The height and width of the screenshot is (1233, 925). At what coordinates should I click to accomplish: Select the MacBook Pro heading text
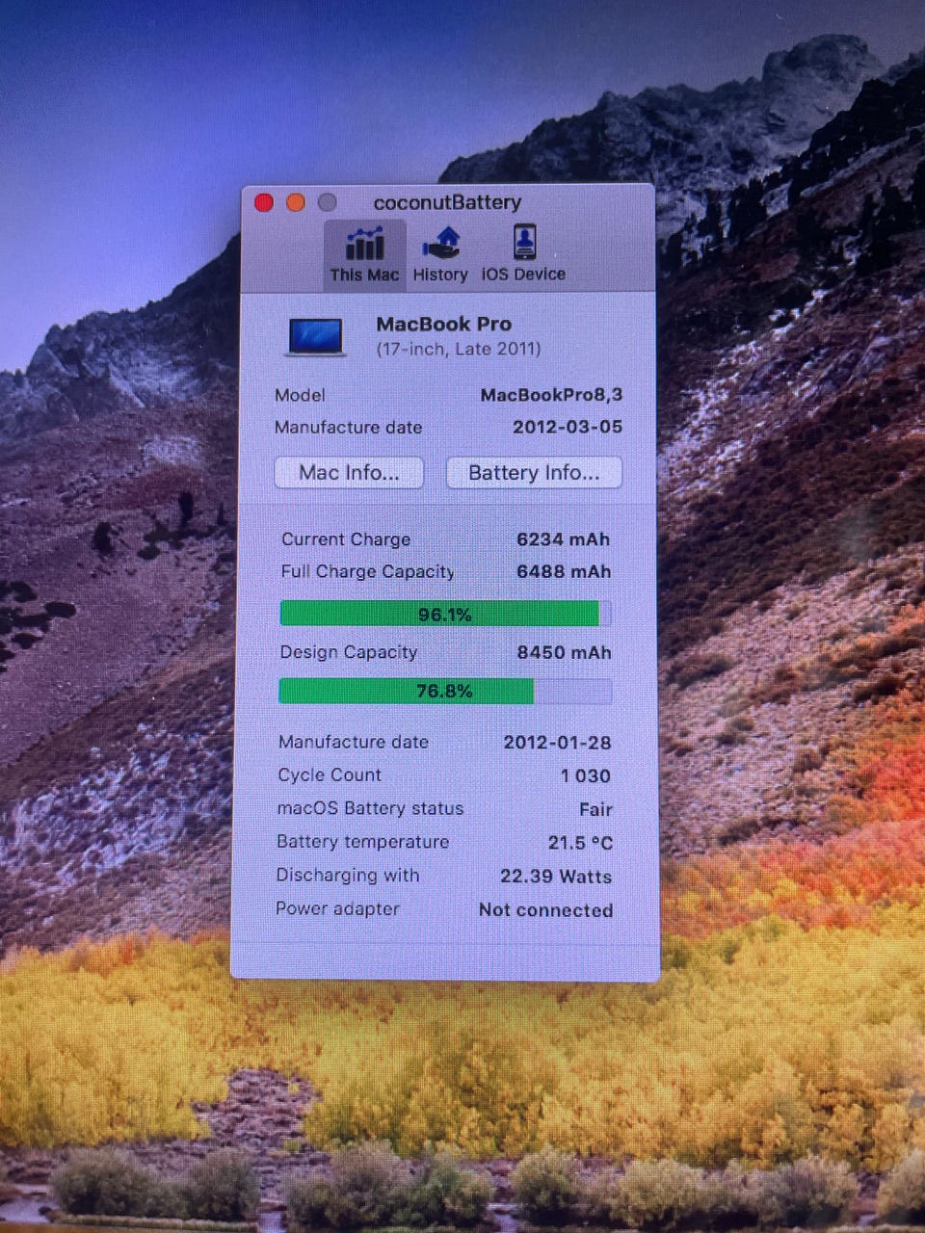444,324
